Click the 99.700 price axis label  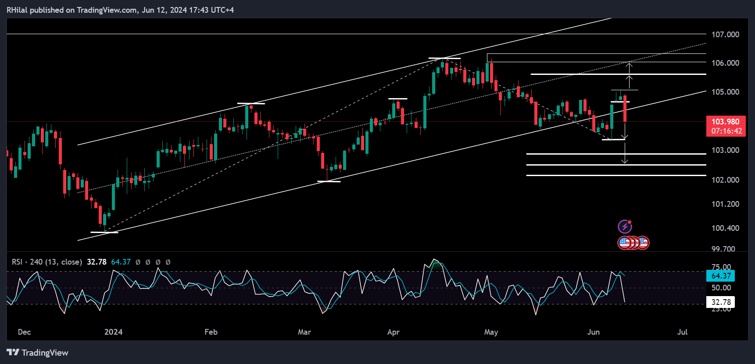pyautogui.click(x=723, y=249)
